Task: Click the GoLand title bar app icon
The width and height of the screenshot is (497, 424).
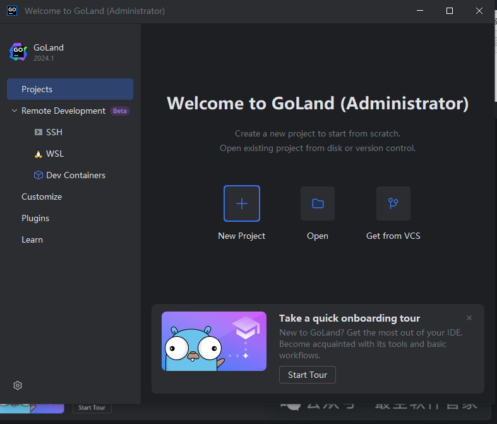Action: point(12,11)
